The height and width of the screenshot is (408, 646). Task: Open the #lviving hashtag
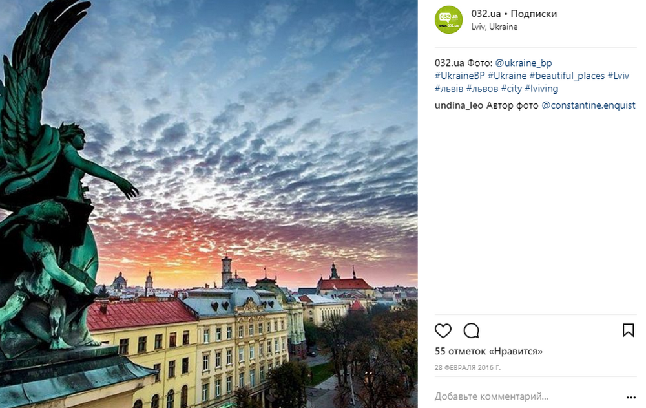541,89
